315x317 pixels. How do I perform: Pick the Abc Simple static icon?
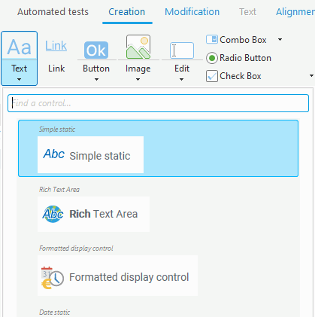pos(54,154)
